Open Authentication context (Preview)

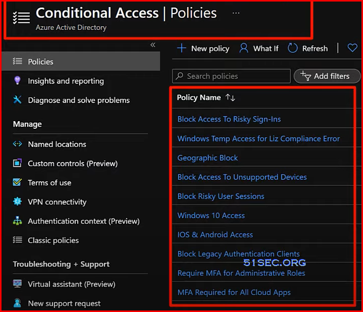(x=84, y=221)
